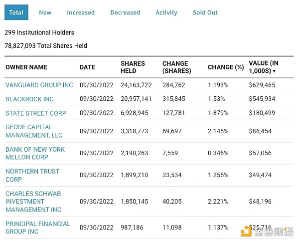
Task: Open Vanguard Group Inc link
Action: [39, 85]
